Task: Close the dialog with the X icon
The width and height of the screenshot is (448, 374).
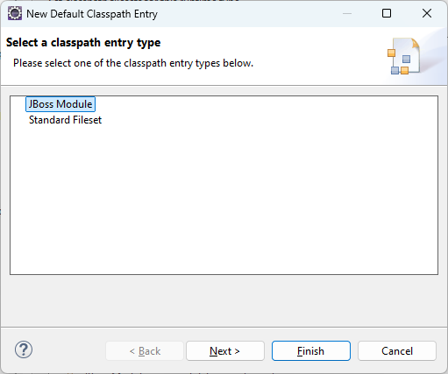Action: point(427,13)
